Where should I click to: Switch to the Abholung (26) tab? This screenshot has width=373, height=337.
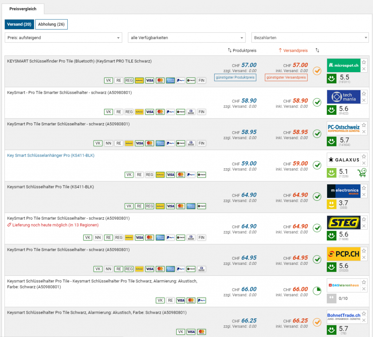51,24
